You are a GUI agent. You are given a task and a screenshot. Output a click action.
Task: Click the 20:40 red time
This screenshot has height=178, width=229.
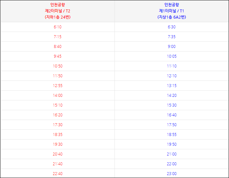[x=57, y=154]
